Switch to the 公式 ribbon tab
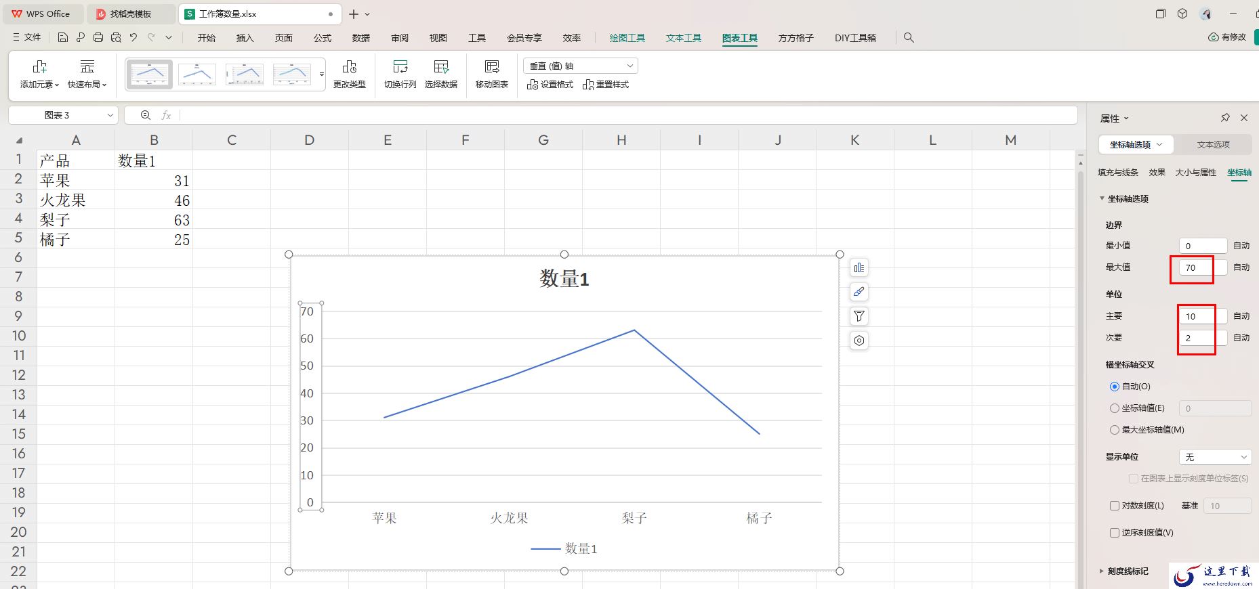The image size is (1259, 589). point(323,38)
